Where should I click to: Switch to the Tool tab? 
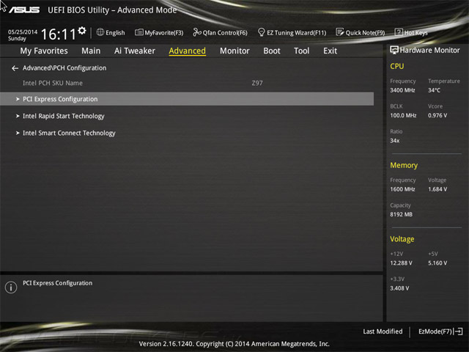click(301, 51)
